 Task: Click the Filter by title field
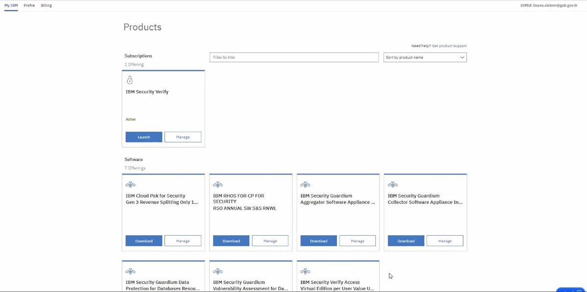(x=293, y=57)
